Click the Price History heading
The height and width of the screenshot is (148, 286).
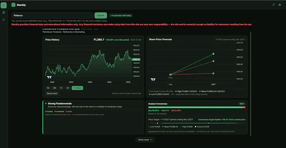tap(52, 40)
